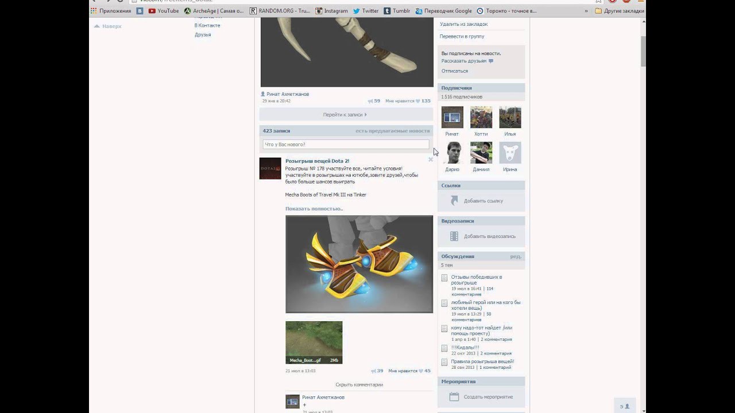Open topic !!!Кидалы!!!
Screen dimensions: 735x413
tap(465, 348)
